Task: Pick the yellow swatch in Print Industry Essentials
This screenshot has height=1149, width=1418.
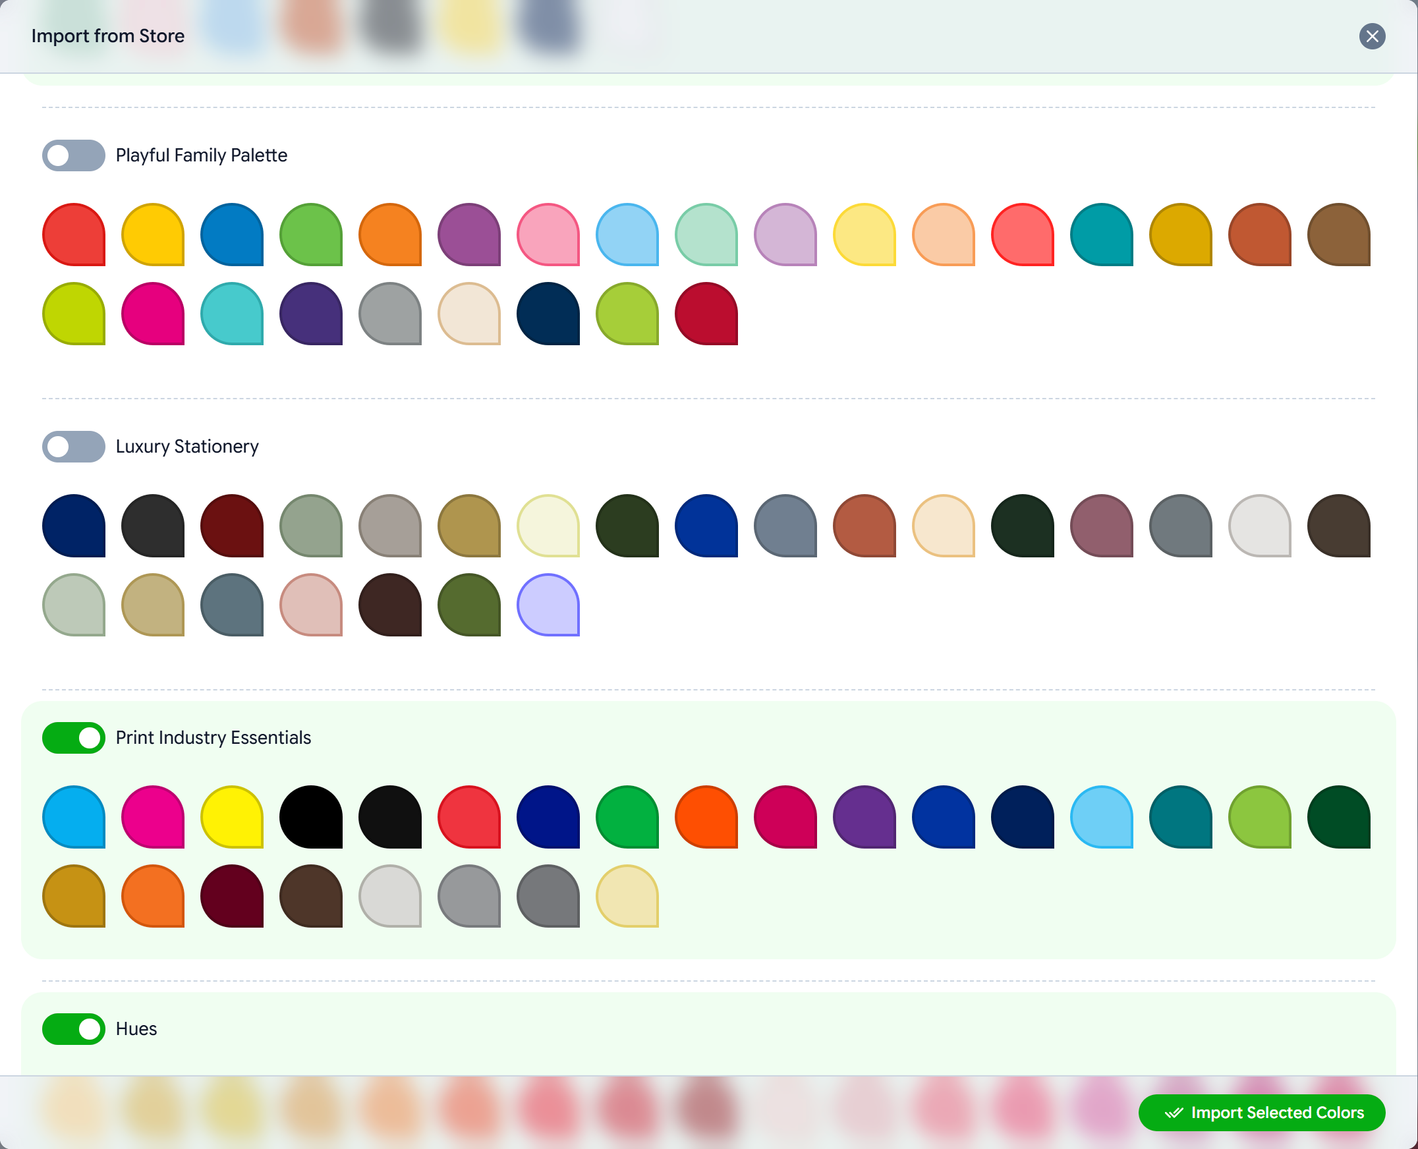Action: [x=233, y=817]
